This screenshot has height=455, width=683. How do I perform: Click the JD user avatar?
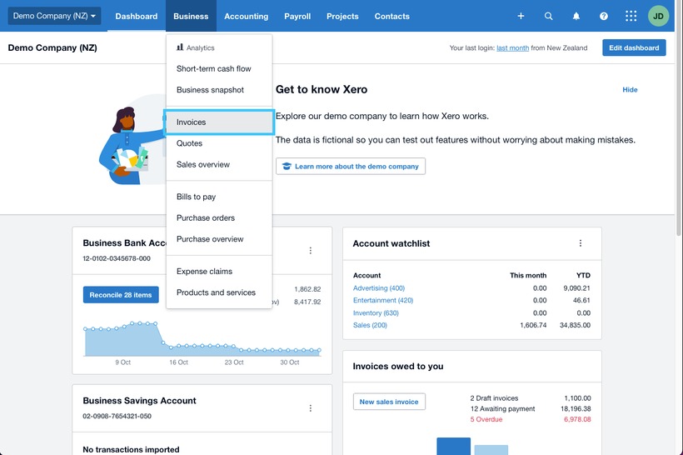658,16
